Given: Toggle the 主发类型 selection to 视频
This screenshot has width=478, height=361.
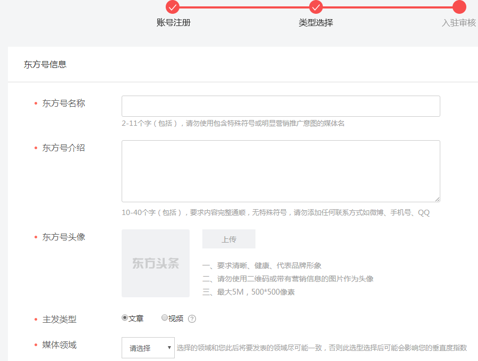Looking at the screenshot, I should coord(165,318).
